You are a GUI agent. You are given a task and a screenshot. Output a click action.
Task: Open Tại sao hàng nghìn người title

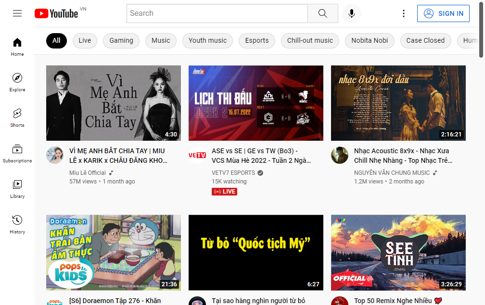pyautogui.click(x=258, y=301)
